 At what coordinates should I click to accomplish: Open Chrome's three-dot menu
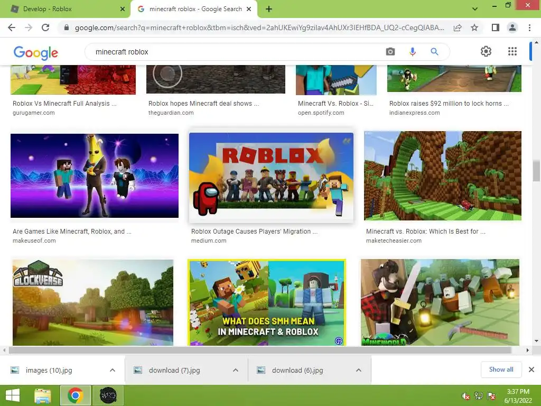tap(529, 27)
